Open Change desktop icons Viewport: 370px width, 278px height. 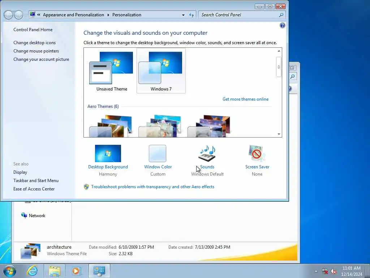34,43
